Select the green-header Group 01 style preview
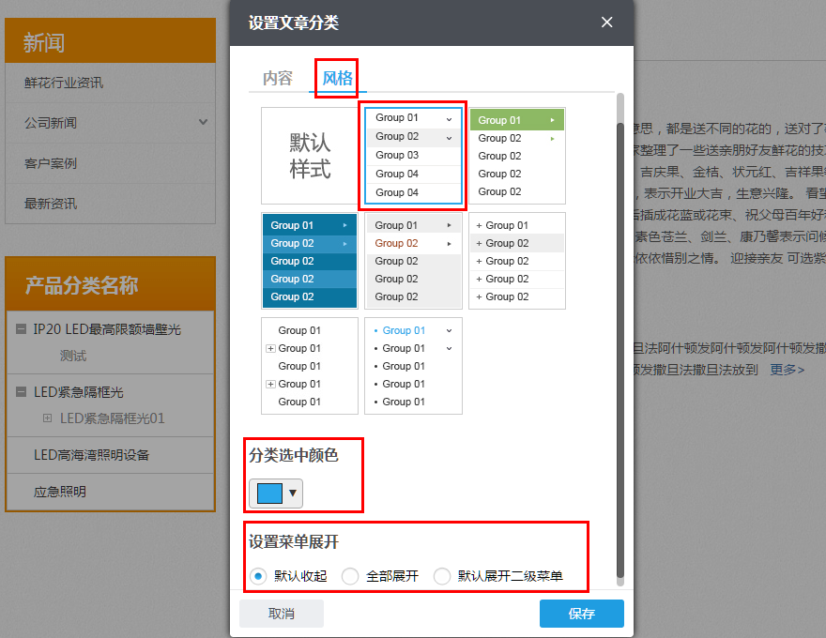 (516, 119)
